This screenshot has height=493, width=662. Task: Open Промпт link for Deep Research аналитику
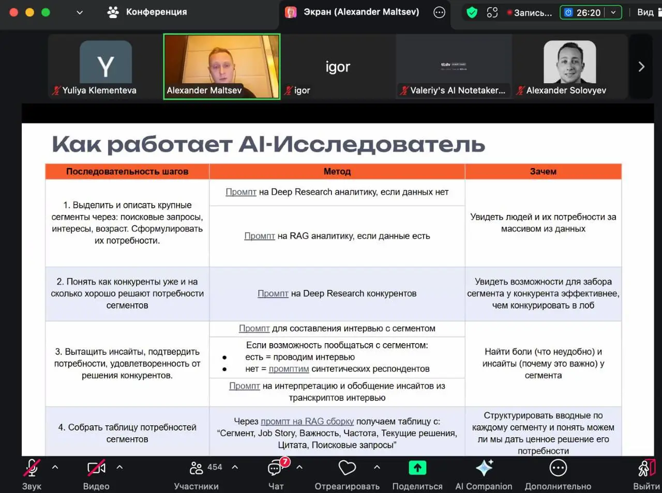click(241, 192)
